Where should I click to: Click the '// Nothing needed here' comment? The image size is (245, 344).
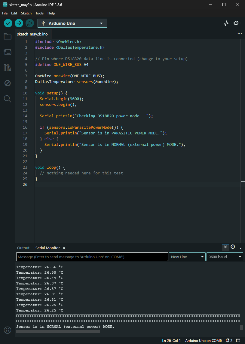click(x=81, y=173)
